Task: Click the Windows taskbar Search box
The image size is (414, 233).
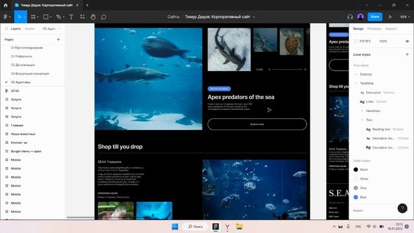Action: click(195, 227)
